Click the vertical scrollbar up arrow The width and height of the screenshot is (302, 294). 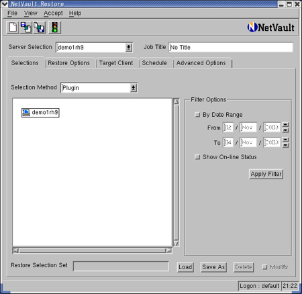tap(177, 101)
